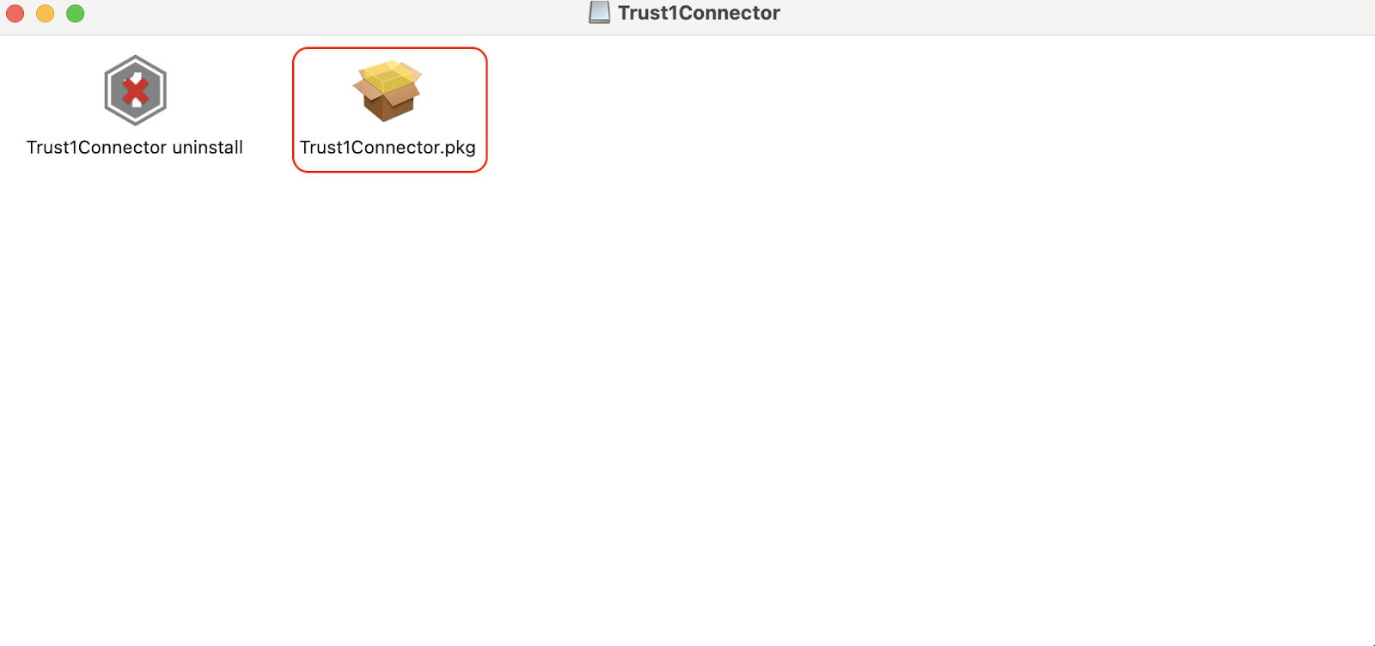Click the ".pkg" extension in the file label
1375x646 pixels.
(x=459, y=149)
